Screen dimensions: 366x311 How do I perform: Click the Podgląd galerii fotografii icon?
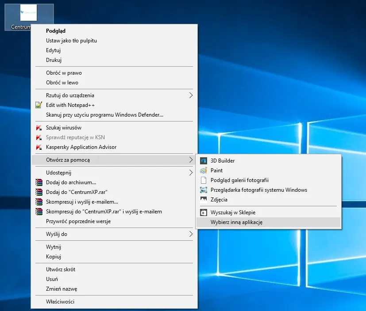point(204,180)
